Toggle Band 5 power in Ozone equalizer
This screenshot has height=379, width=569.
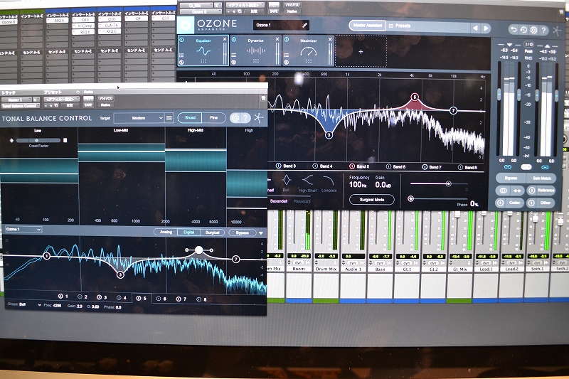click(351, 166)
